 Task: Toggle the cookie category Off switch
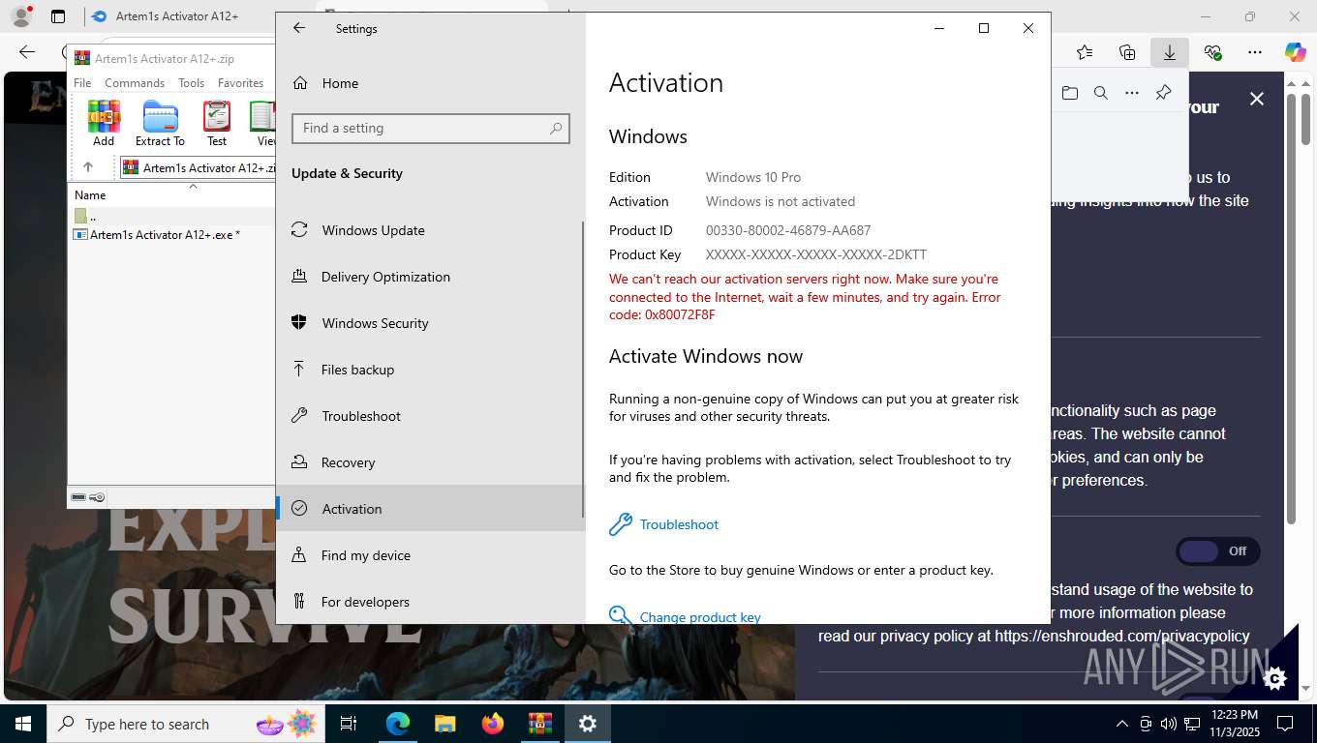(x=1217, y=550)
